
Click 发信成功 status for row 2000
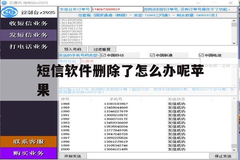pyautogui.click(x=176, y=149)
